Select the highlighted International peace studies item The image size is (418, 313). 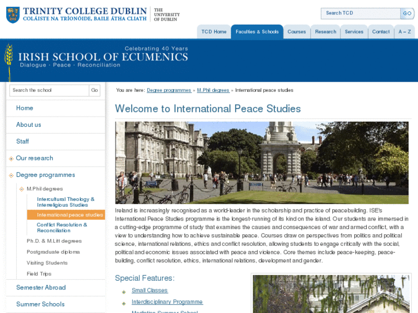[x=66, y=215]
